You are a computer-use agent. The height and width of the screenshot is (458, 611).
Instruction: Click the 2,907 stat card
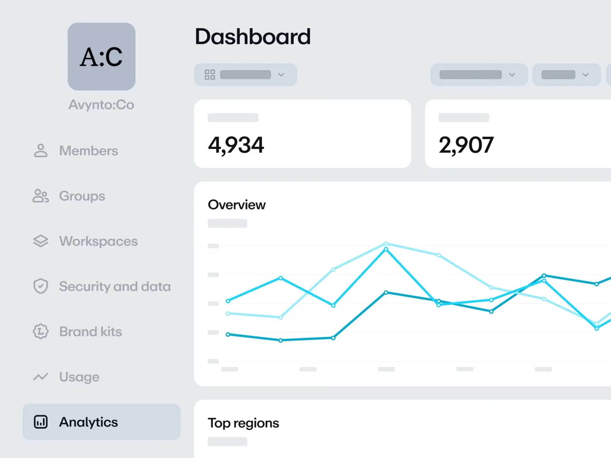click(518, 134)
